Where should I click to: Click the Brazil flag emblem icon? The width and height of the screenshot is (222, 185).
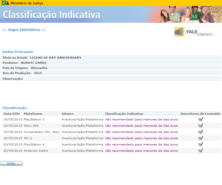(x=5, y=3)
